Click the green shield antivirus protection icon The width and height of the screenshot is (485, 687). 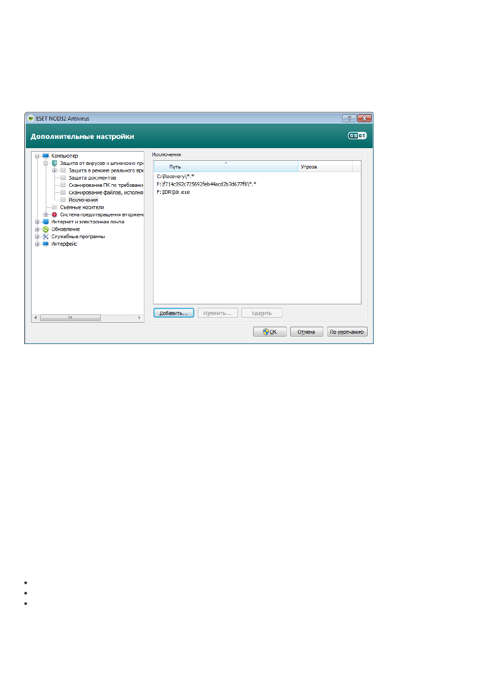tap(54, 163)
